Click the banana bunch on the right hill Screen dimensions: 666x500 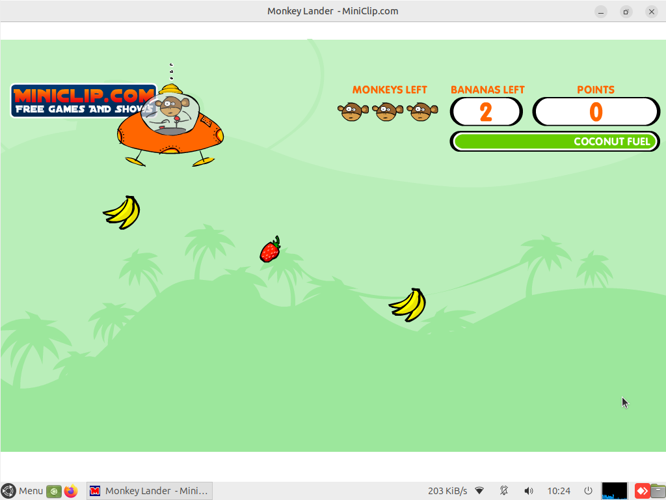pos(407,305)
